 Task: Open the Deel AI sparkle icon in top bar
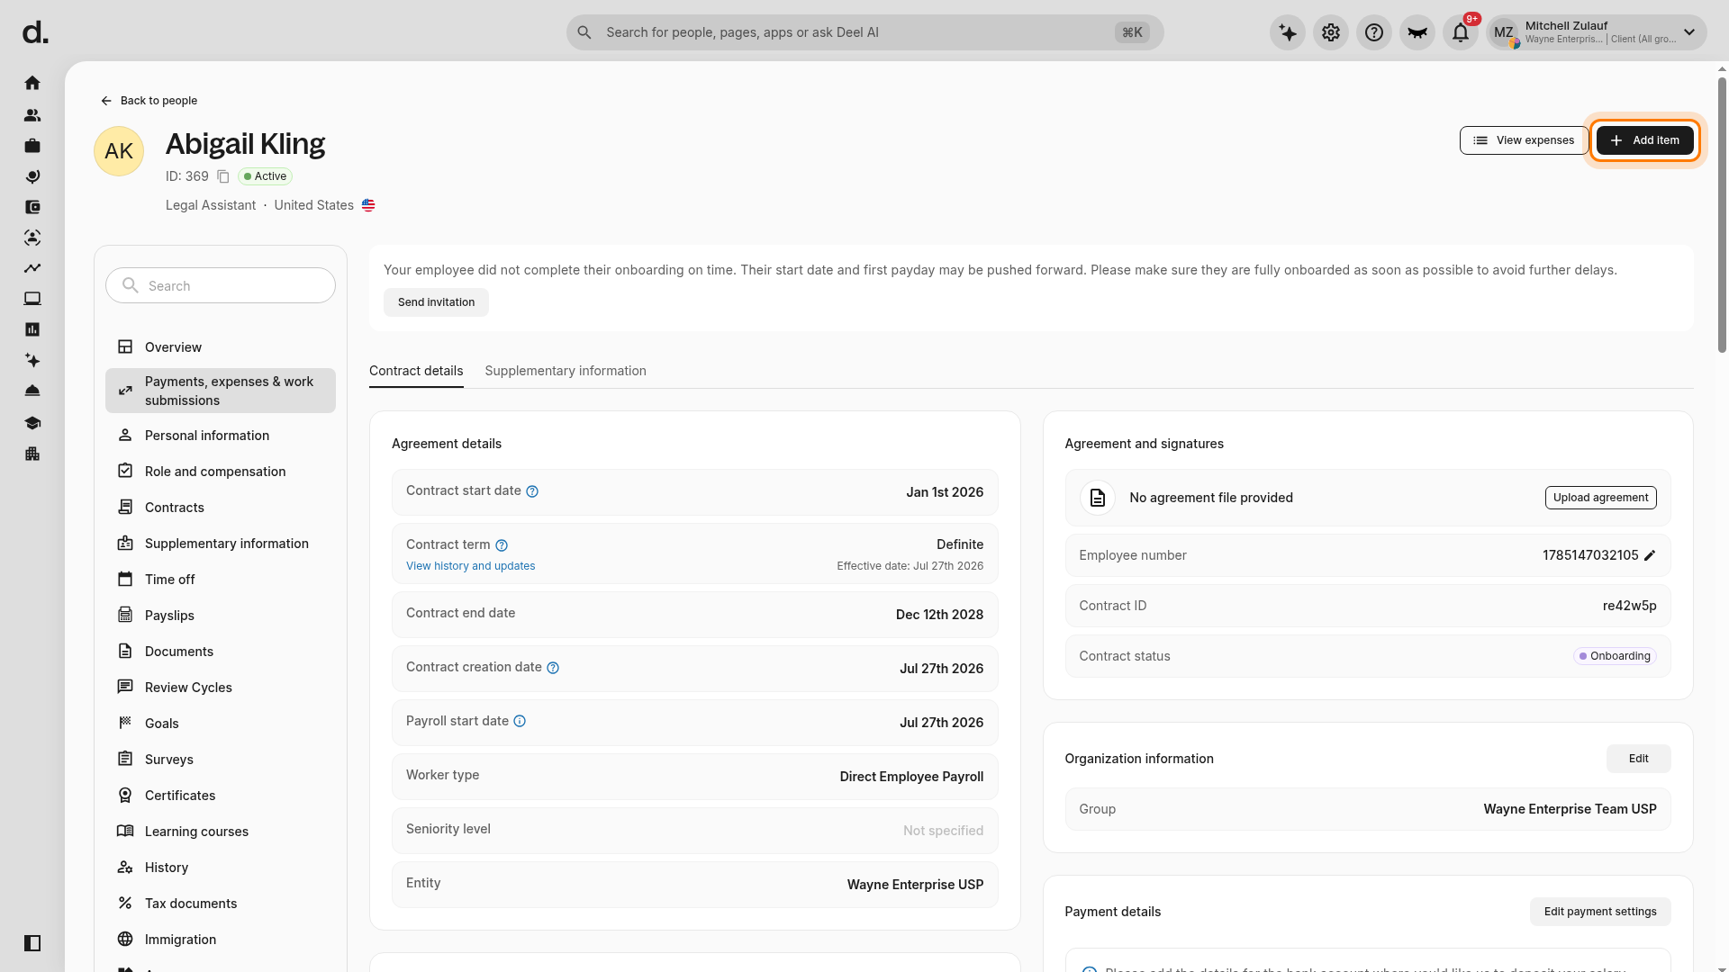click(1288, 32)
